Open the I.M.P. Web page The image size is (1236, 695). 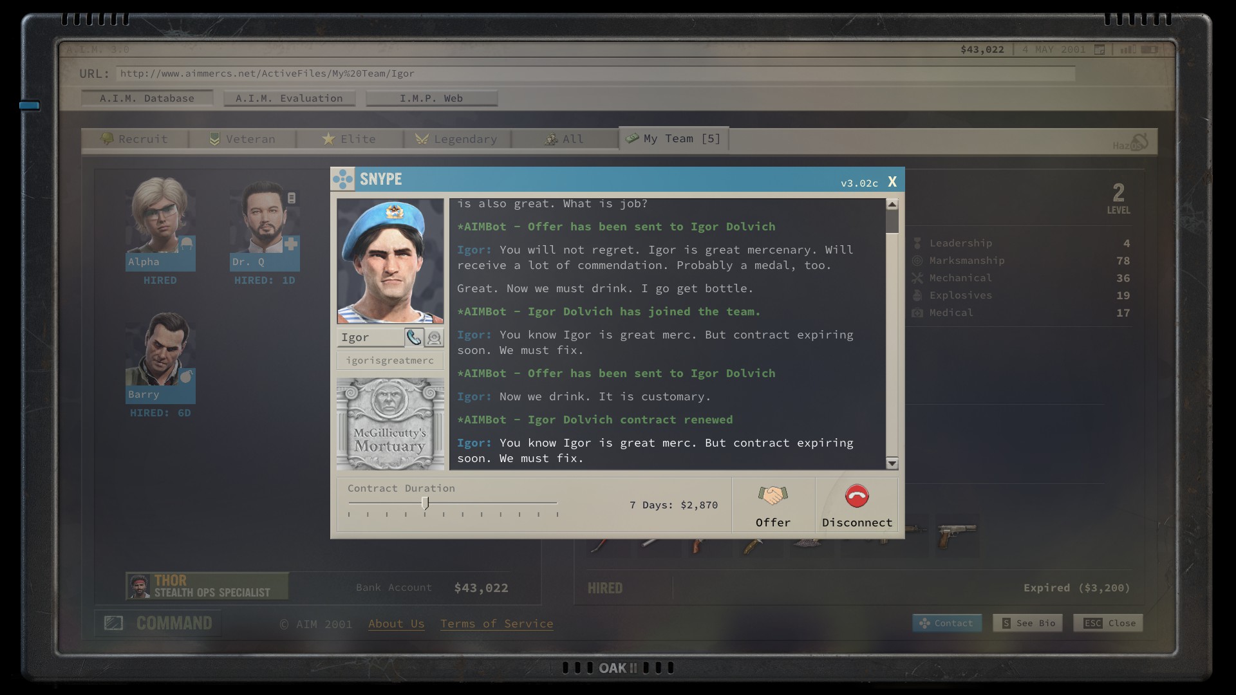point(431,98)
